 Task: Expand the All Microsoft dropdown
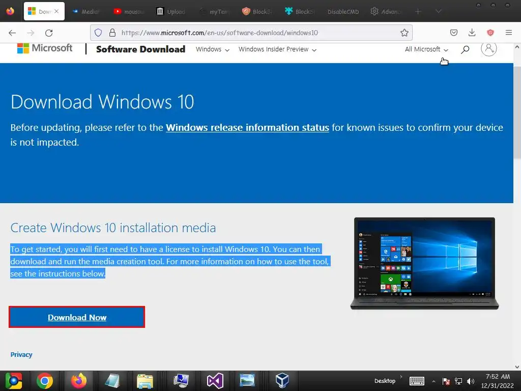point(426,49)
